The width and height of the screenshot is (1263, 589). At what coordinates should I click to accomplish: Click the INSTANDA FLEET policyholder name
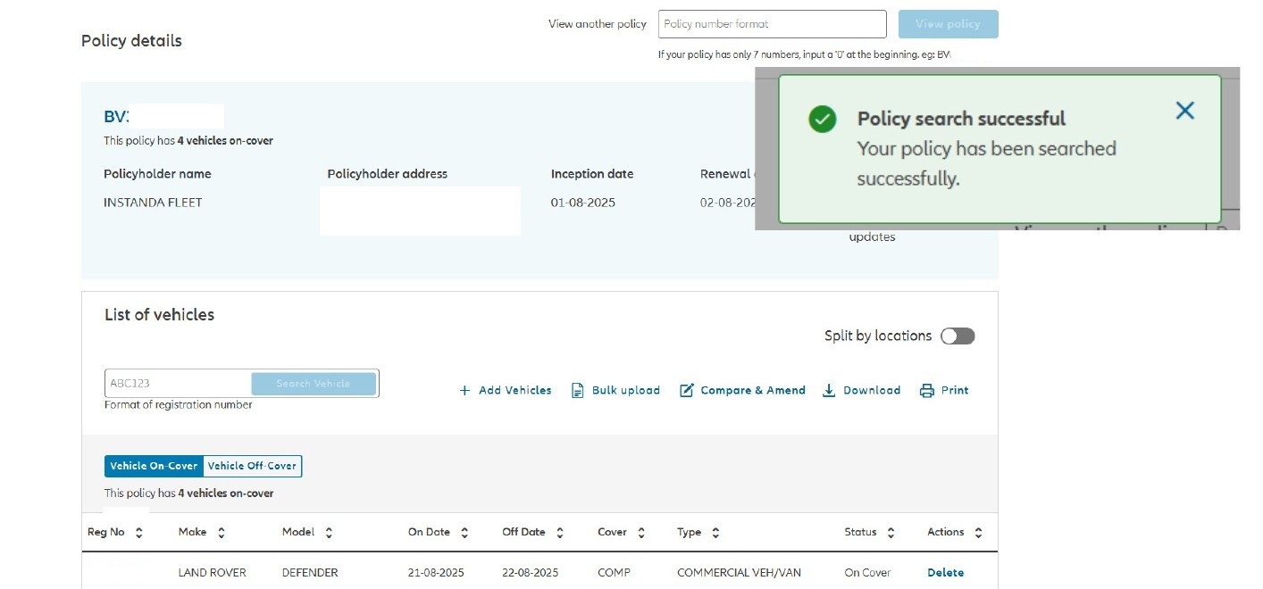(x=153, y=203)
